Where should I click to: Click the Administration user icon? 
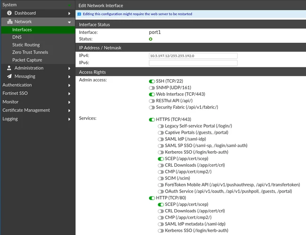point(9,68)
